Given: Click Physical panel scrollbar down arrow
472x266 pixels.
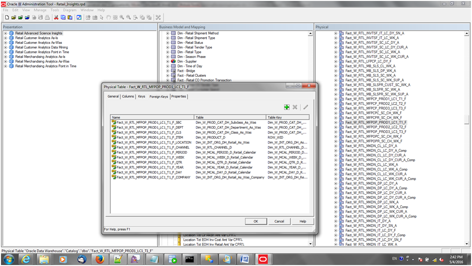Looking at the screenshot, I should pos(467,244).
